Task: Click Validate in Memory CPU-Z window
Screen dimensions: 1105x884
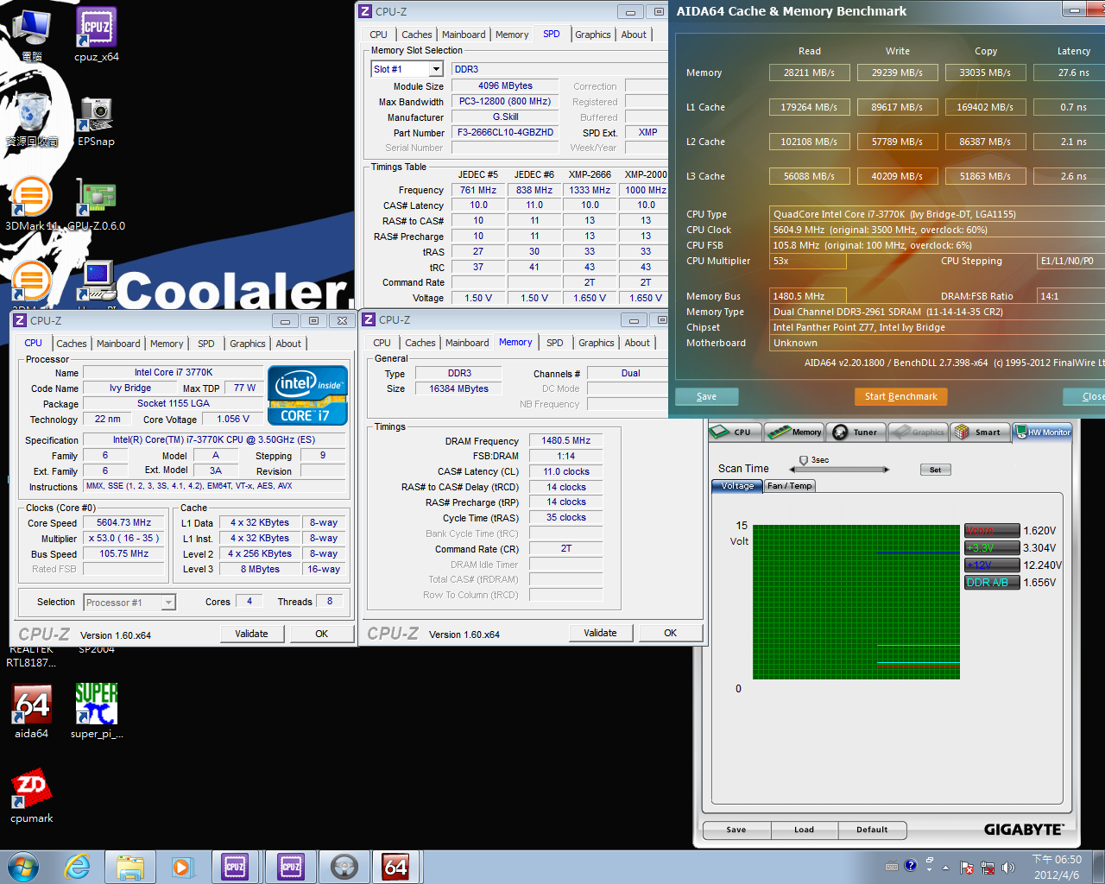Action: click(600, 633)
